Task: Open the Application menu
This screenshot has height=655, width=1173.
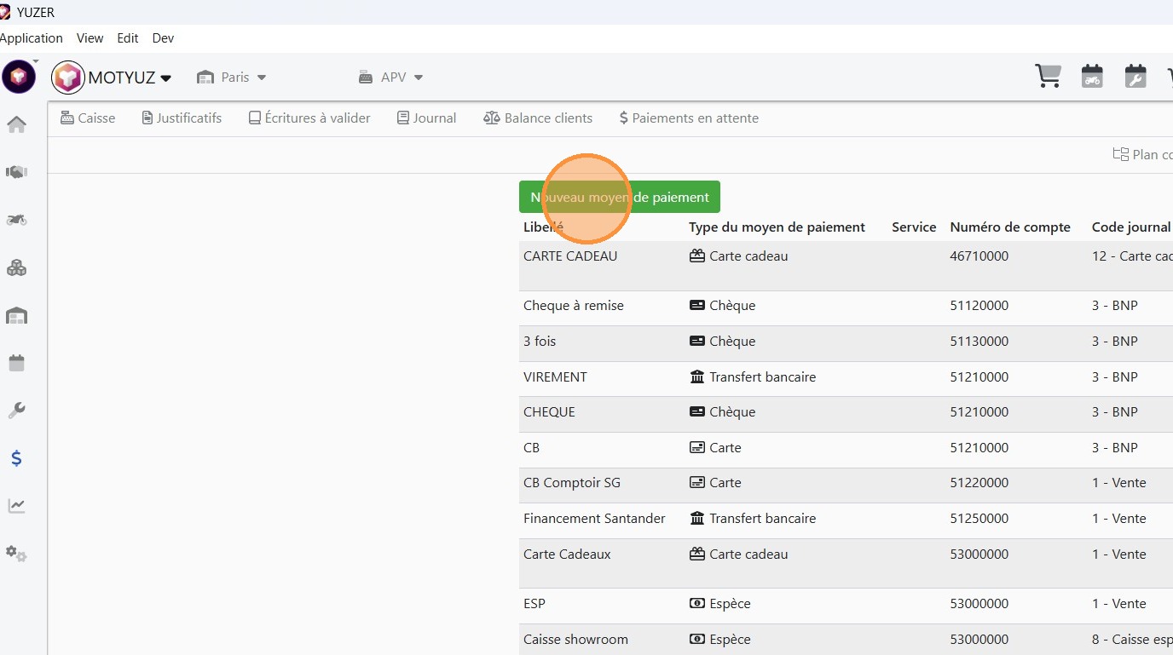Action: [32, 38]
